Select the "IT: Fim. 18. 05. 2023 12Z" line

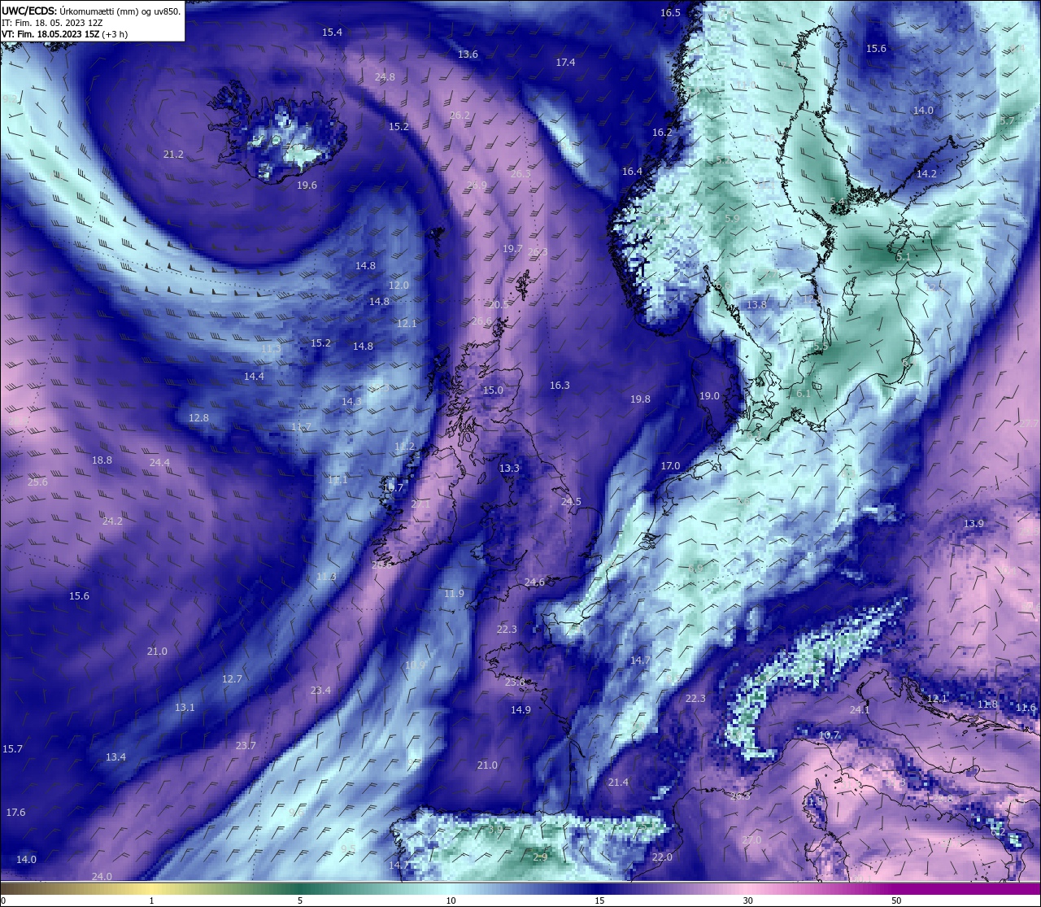(52, 23)
